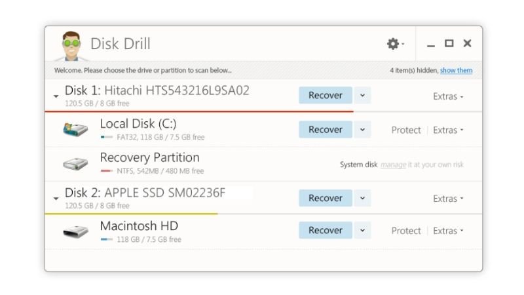Open Recover options dropdown for Macintosh HD
Screen dimensions: 524x295
(362, 230)
